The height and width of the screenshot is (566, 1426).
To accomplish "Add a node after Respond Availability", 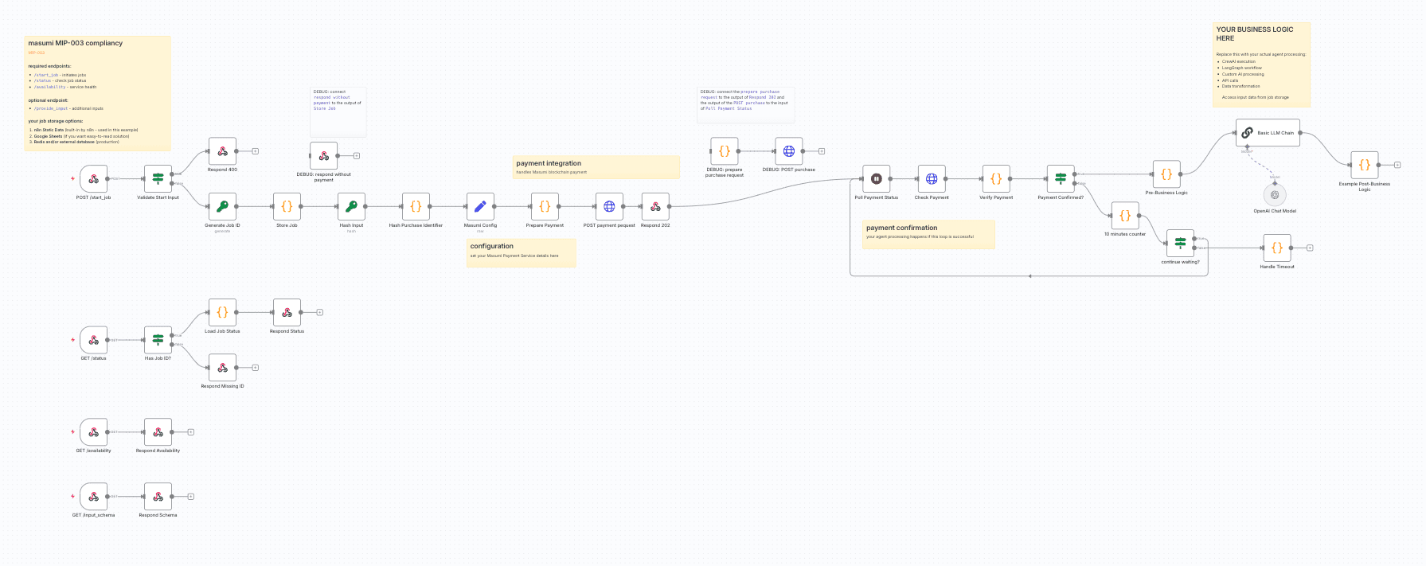I will (191, 432).
